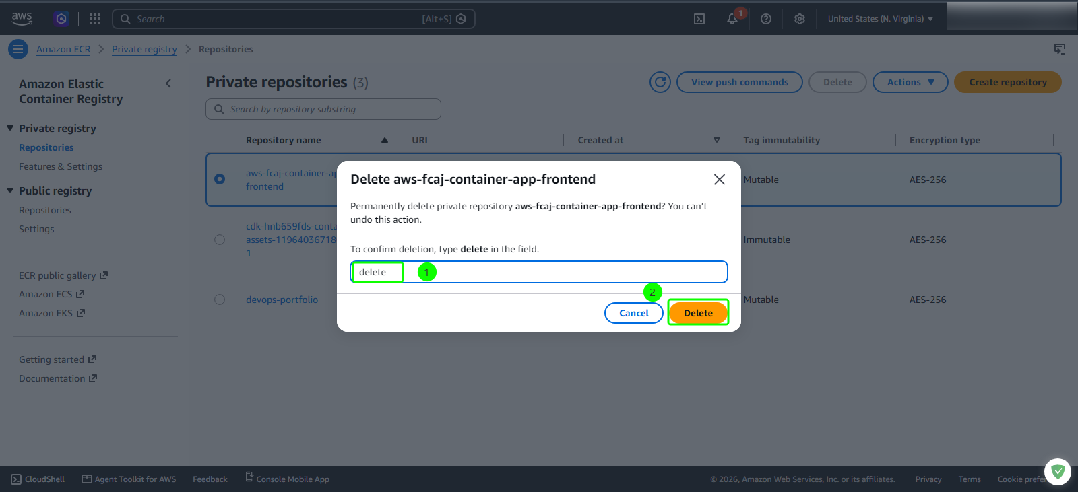Click the purple Amazon Q icon in the header
The width and height of the screenshot is (1078, 492).
pos(61,19)
